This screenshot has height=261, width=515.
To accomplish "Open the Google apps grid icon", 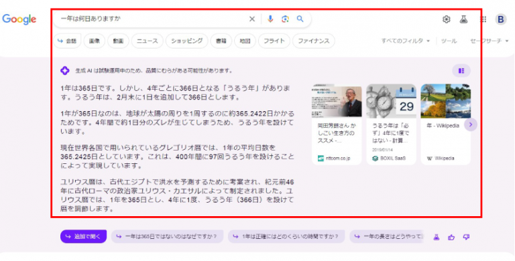I will (483, 19).
